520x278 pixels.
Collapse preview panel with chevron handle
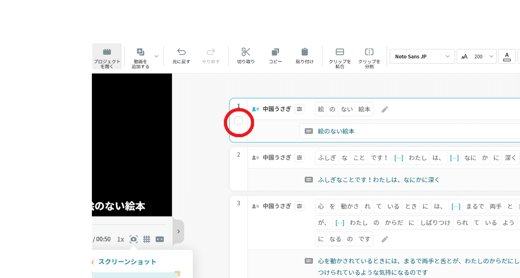(179, 232)
